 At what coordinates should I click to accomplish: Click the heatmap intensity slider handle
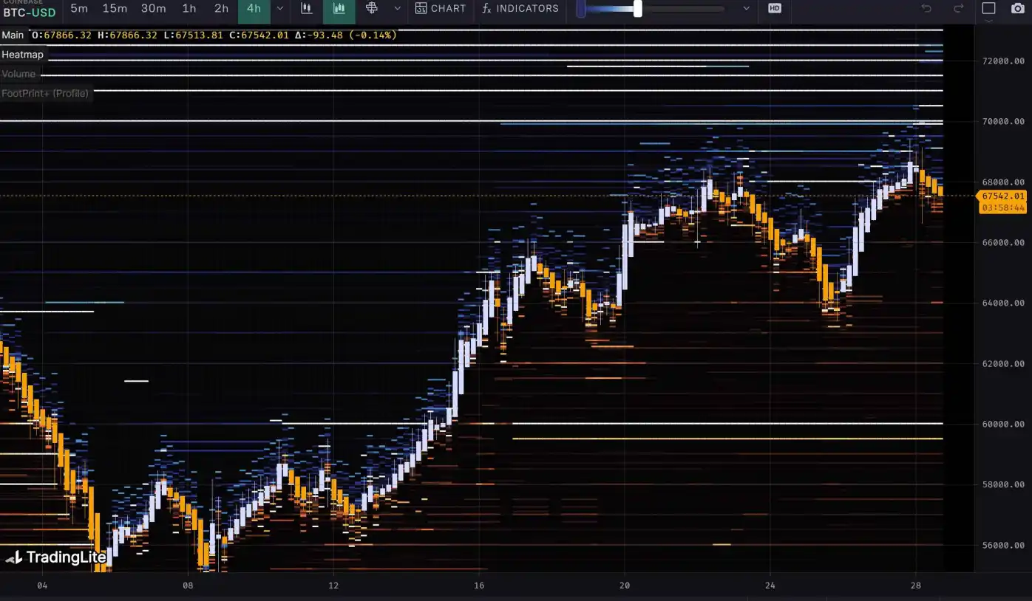638,9
